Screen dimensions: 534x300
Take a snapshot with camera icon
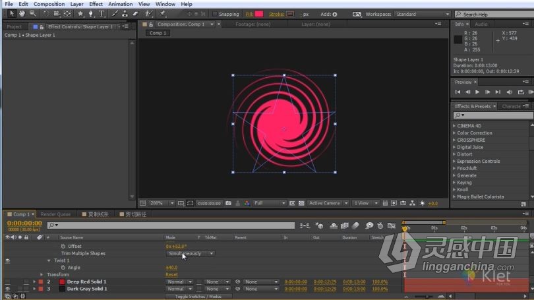tap(228, 203)
